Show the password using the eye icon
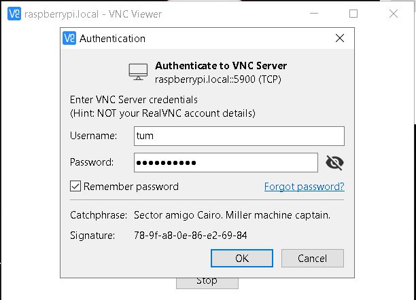This screenshot has width=416, height=300. (334, 162)
